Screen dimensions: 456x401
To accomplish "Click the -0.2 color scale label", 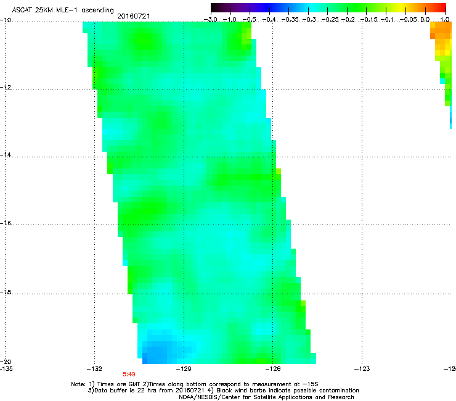I will 348,20.
